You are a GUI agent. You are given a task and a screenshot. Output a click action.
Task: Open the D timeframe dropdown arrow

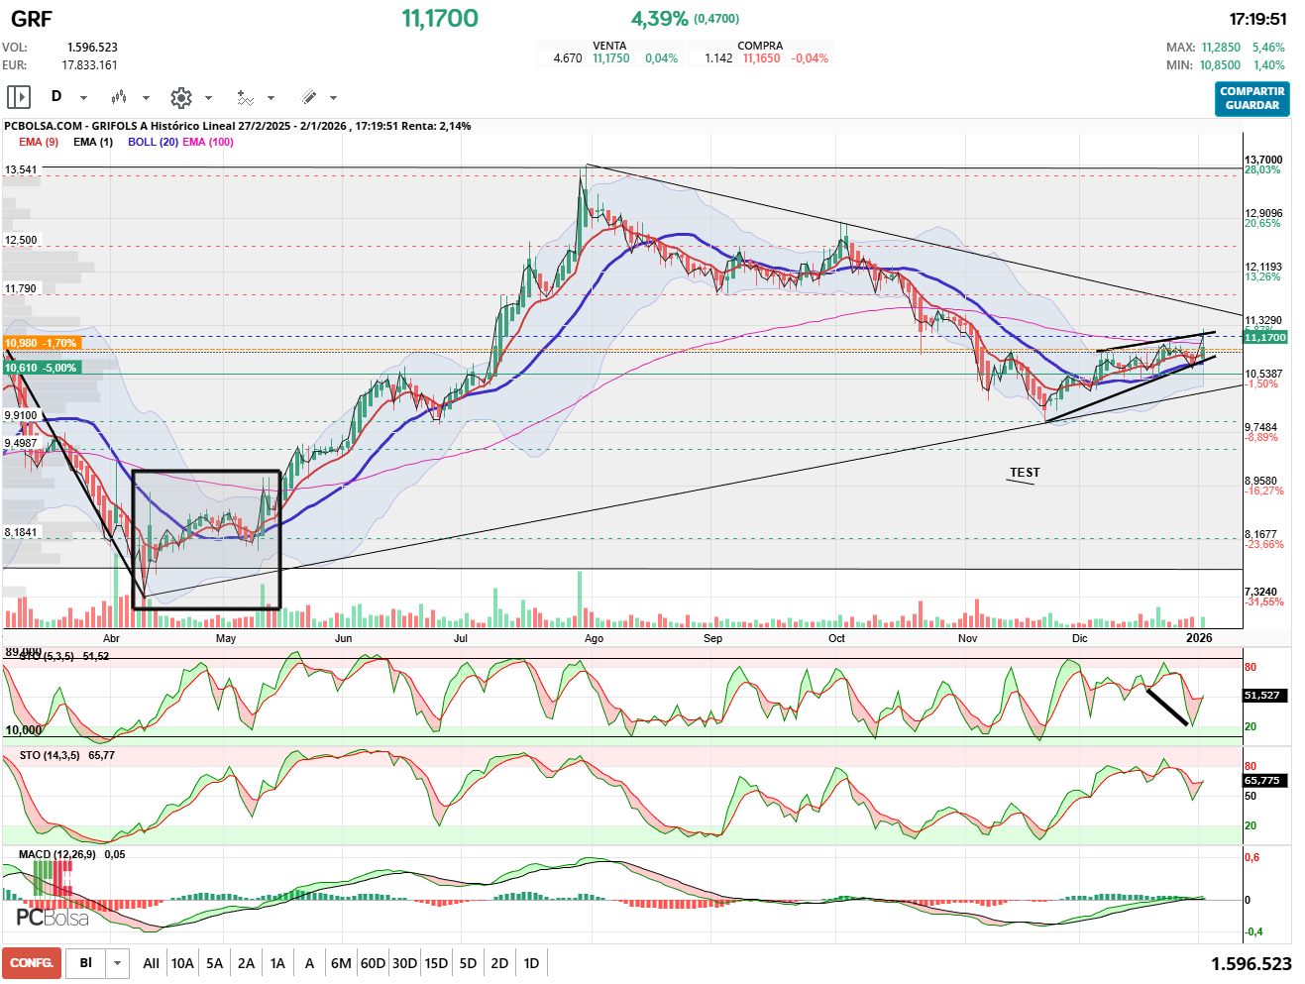83,98
